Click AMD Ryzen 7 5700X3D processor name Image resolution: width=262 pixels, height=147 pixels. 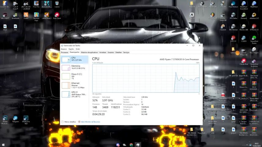coord(179,59)
